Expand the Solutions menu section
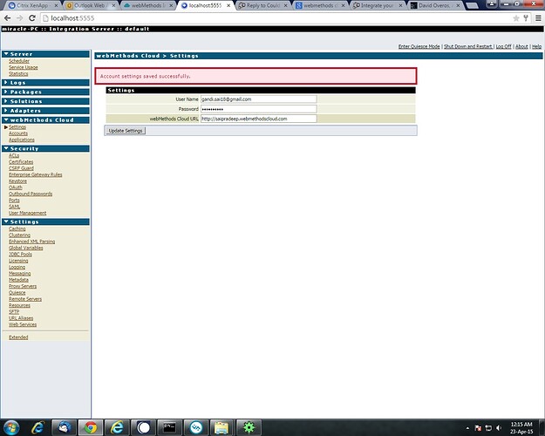 point(45,101)
